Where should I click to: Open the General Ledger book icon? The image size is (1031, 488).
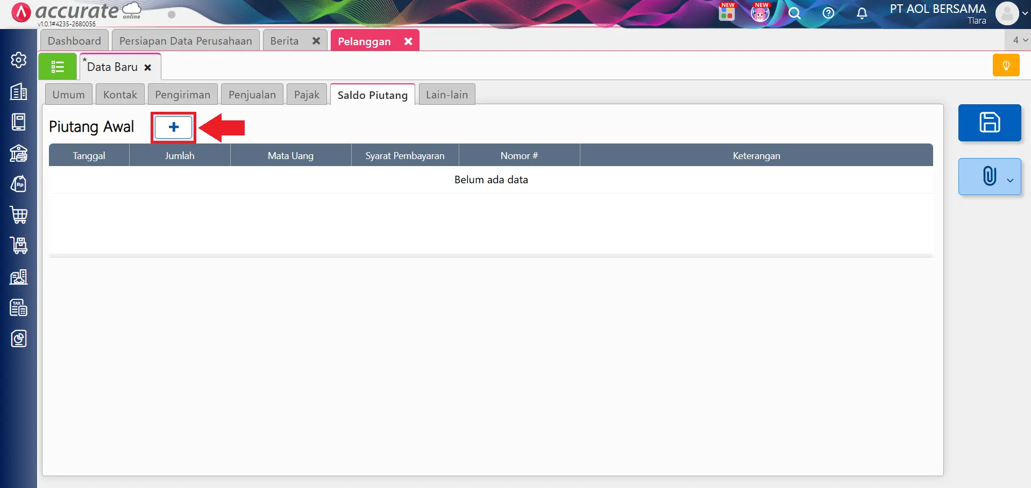point(19,122)
